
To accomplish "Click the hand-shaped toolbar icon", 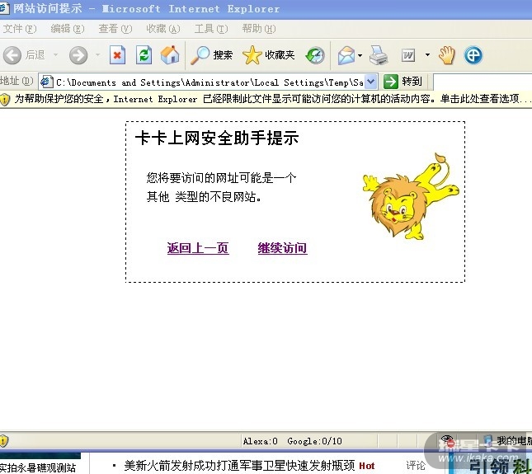I will pyautogui.click(x=447, y=55).
